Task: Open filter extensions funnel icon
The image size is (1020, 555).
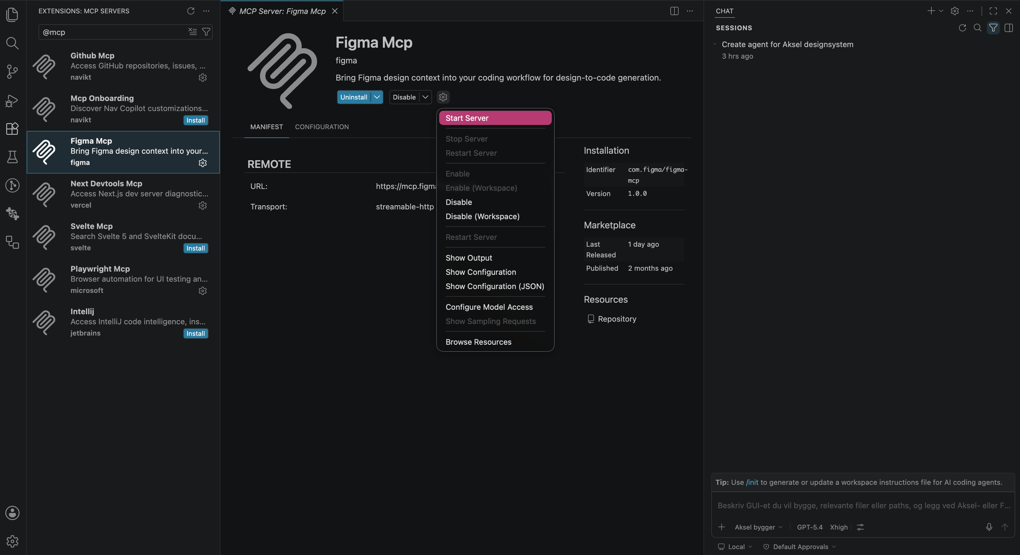Action: pos(206,32)
